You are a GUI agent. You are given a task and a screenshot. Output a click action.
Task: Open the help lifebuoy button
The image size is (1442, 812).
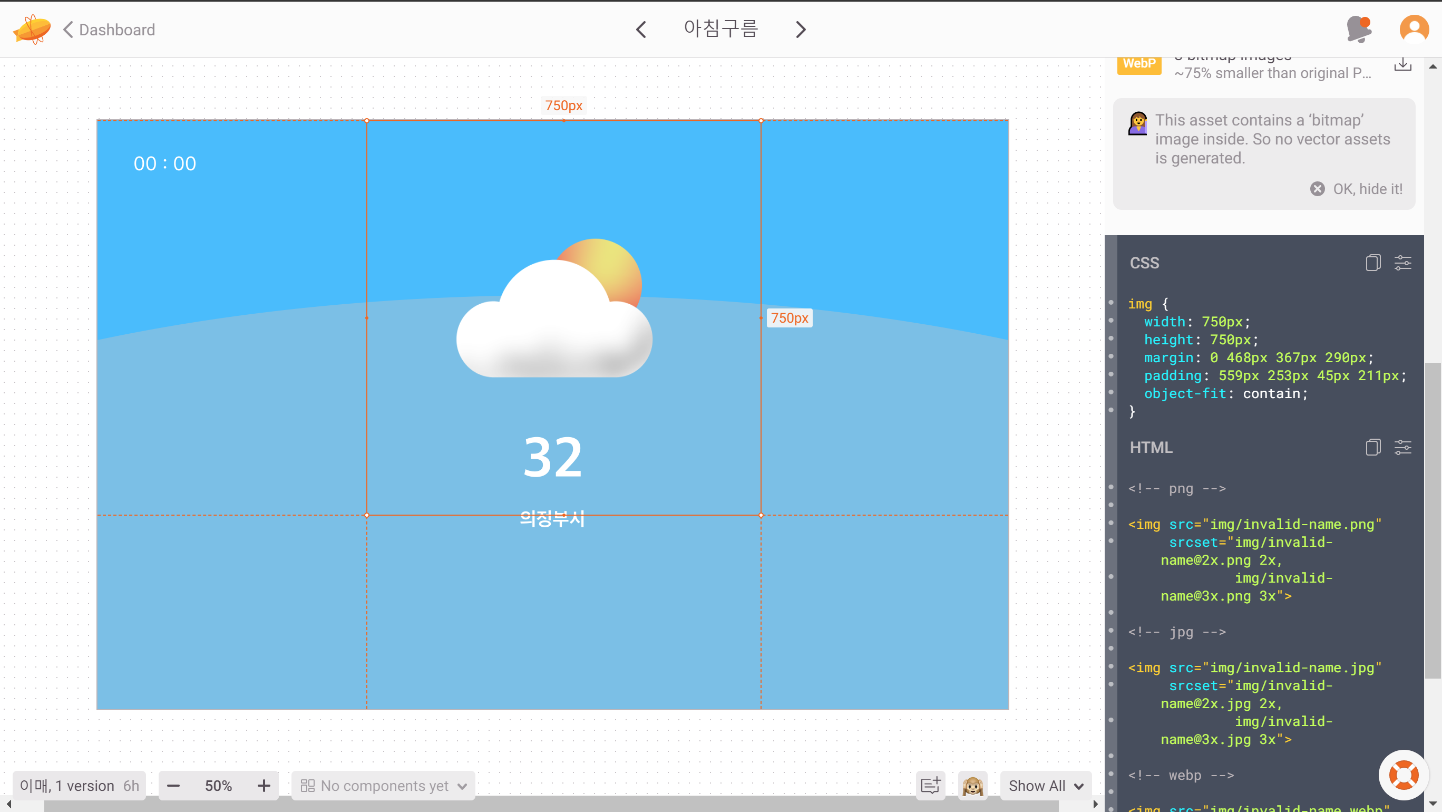click(1404, 775)
